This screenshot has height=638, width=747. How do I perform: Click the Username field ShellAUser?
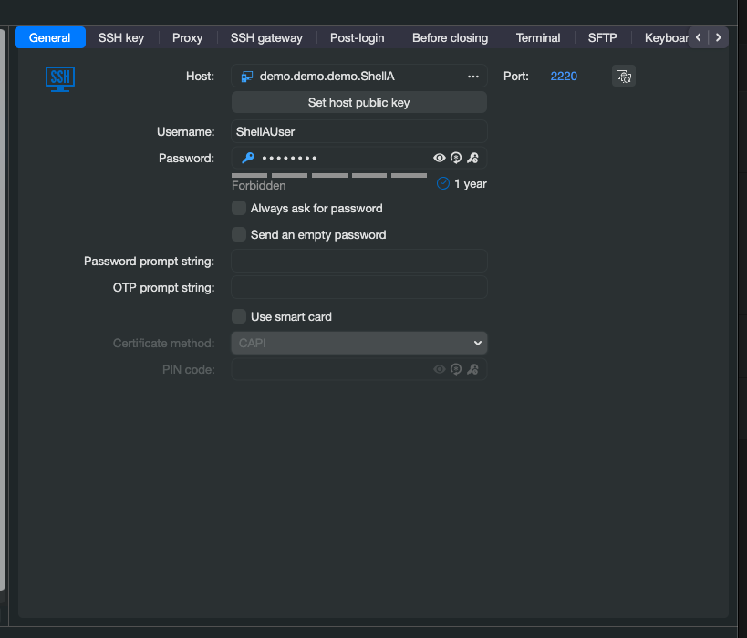(359, 131)
